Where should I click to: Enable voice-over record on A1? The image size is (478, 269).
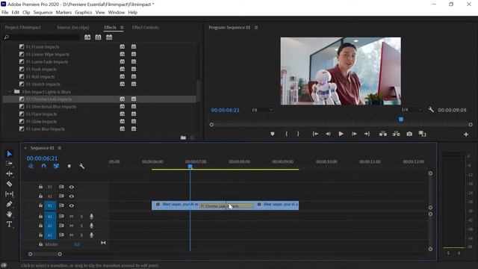click(x=91, y=217)
